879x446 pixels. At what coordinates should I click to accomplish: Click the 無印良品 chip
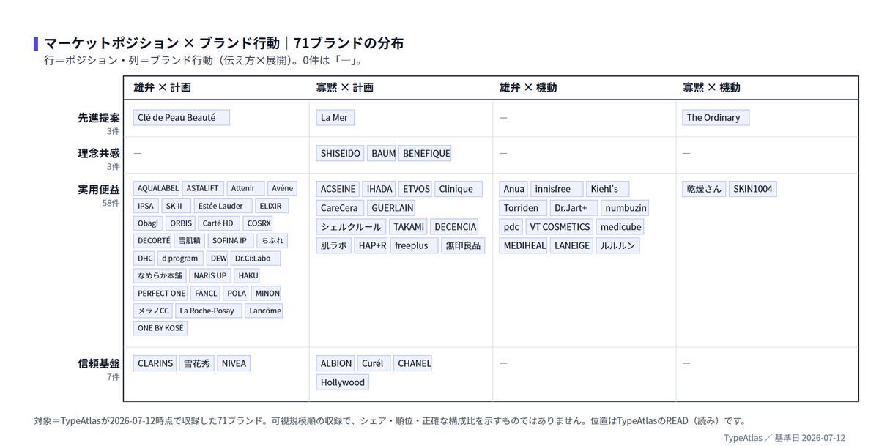click(x=463, y=245)
